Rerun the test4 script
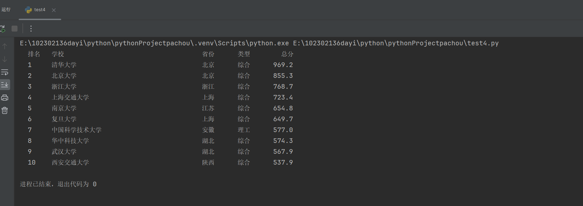This screenshot has width=583, height=206. click(3, 29)
